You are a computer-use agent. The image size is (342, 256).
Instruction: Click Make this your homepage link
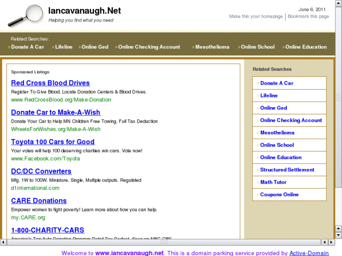click(x=255, y=16)
